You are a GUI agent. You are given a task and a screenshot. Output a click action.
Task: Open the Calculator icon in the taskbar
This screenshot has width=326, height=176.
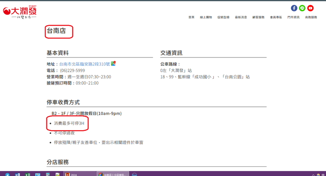(x=48, y=175)
